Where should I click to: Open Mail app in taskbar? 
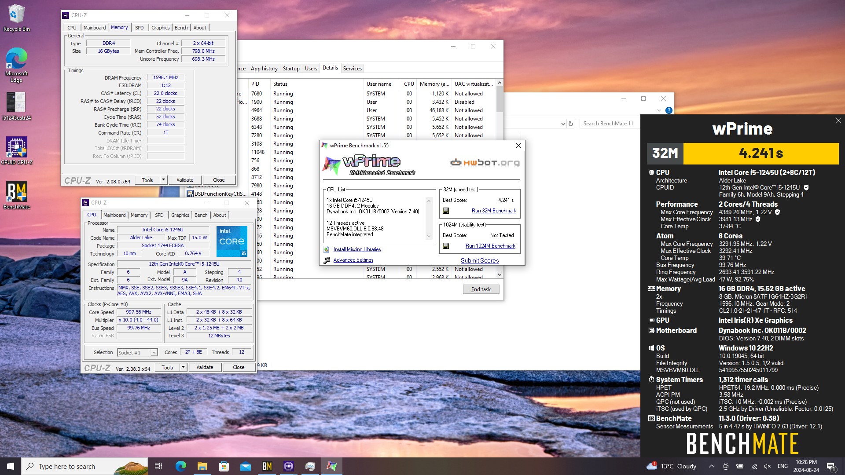(x=245, y=466)
